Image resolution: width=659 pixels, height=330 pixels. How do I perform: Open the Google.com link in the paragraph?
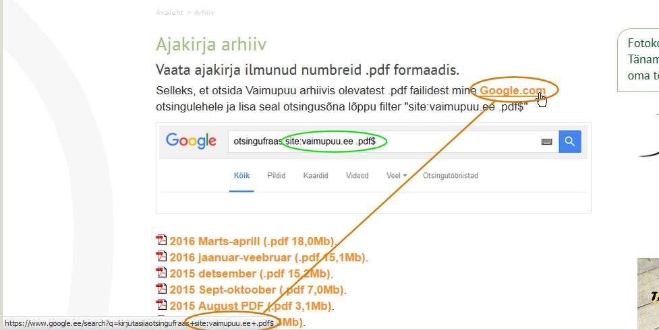click(x=513, y=91)
